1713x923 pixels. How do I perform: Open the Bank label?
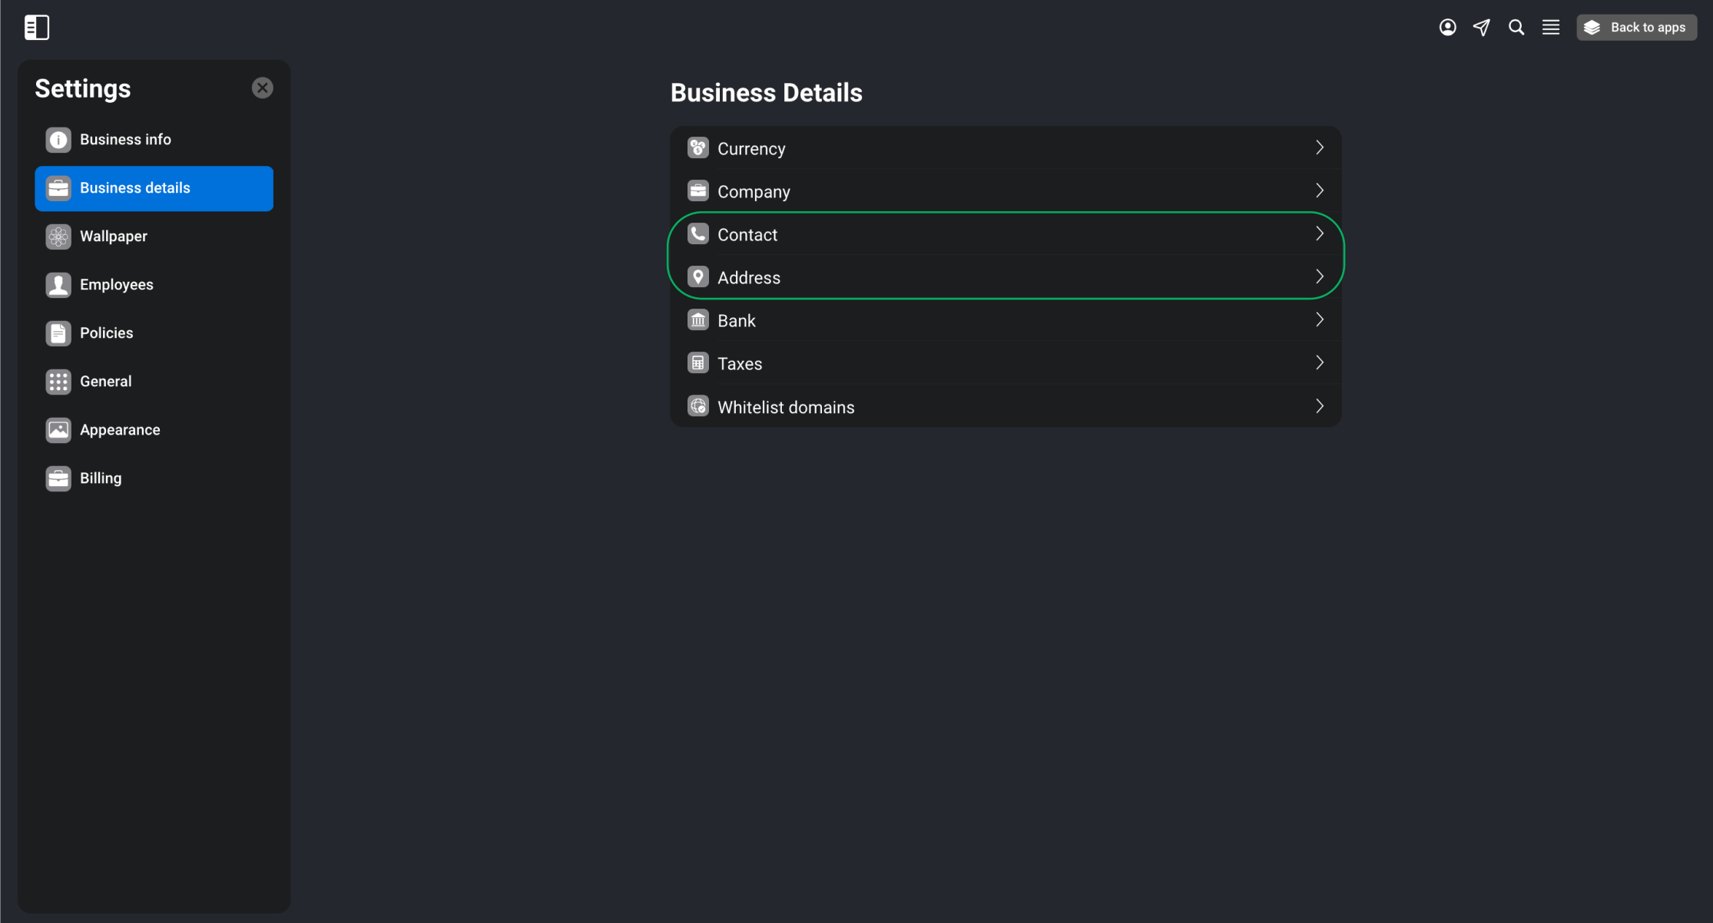737,321
